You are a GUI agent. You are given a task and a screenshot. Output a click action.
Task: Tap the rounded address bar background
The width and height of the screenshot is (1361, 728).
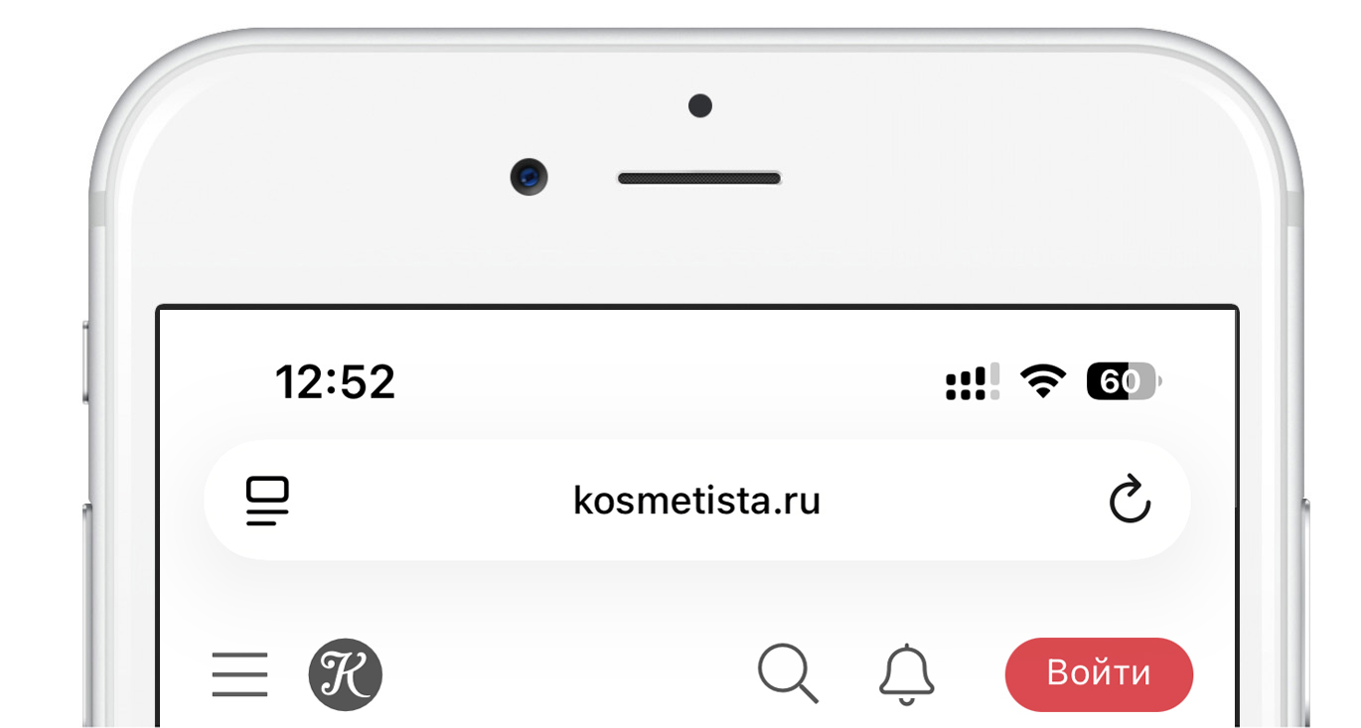697,501
